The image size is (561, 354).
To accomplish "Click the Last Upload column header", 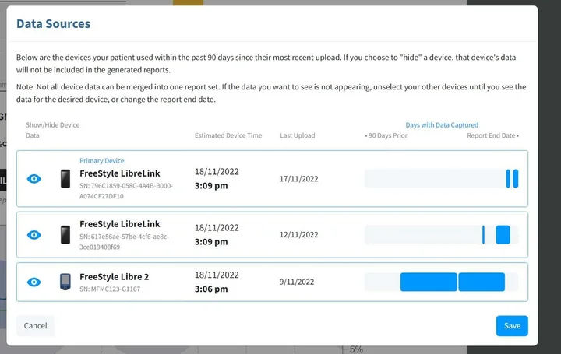I will click(298, 135).
